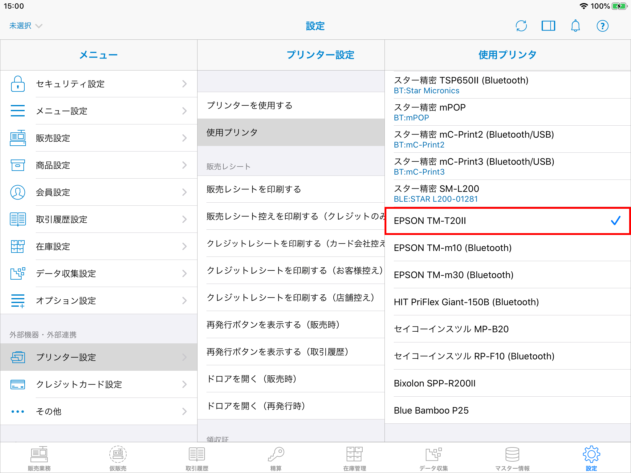Tap the three dots その他 icon
Screen dimensions: 631x473
point(18,411)
